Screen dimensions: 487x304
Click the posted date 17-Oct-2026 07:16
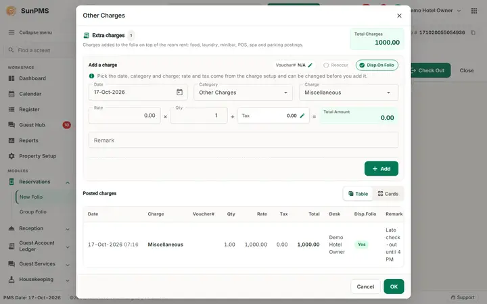tap(113, 245)
